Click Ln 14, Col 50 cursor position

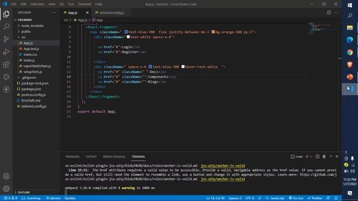(215, 198)
